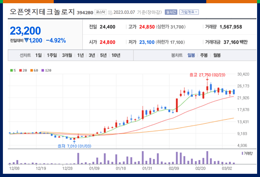Click the 02/20 date axis label
260x177 pixels.
(200, 168)
